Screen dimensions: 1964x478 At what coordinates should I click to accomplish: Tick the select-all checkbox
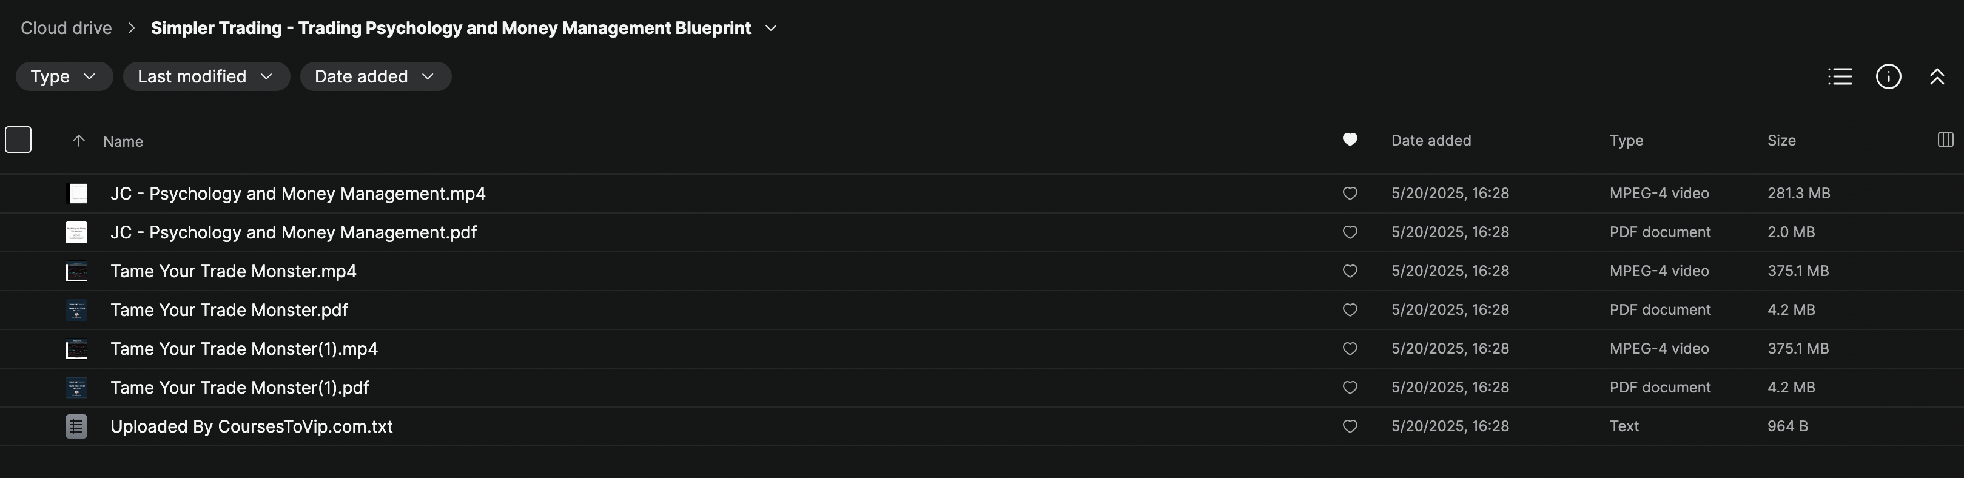pyautogui.click(x=18, y=140)
